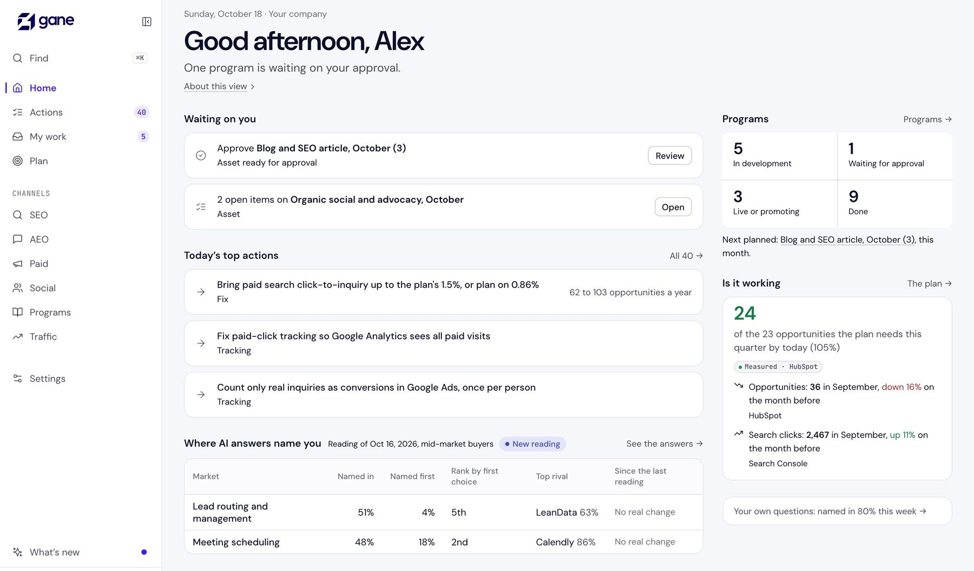Open the All 40 actions link
The image size is (974, 571).
click(686, 256)
